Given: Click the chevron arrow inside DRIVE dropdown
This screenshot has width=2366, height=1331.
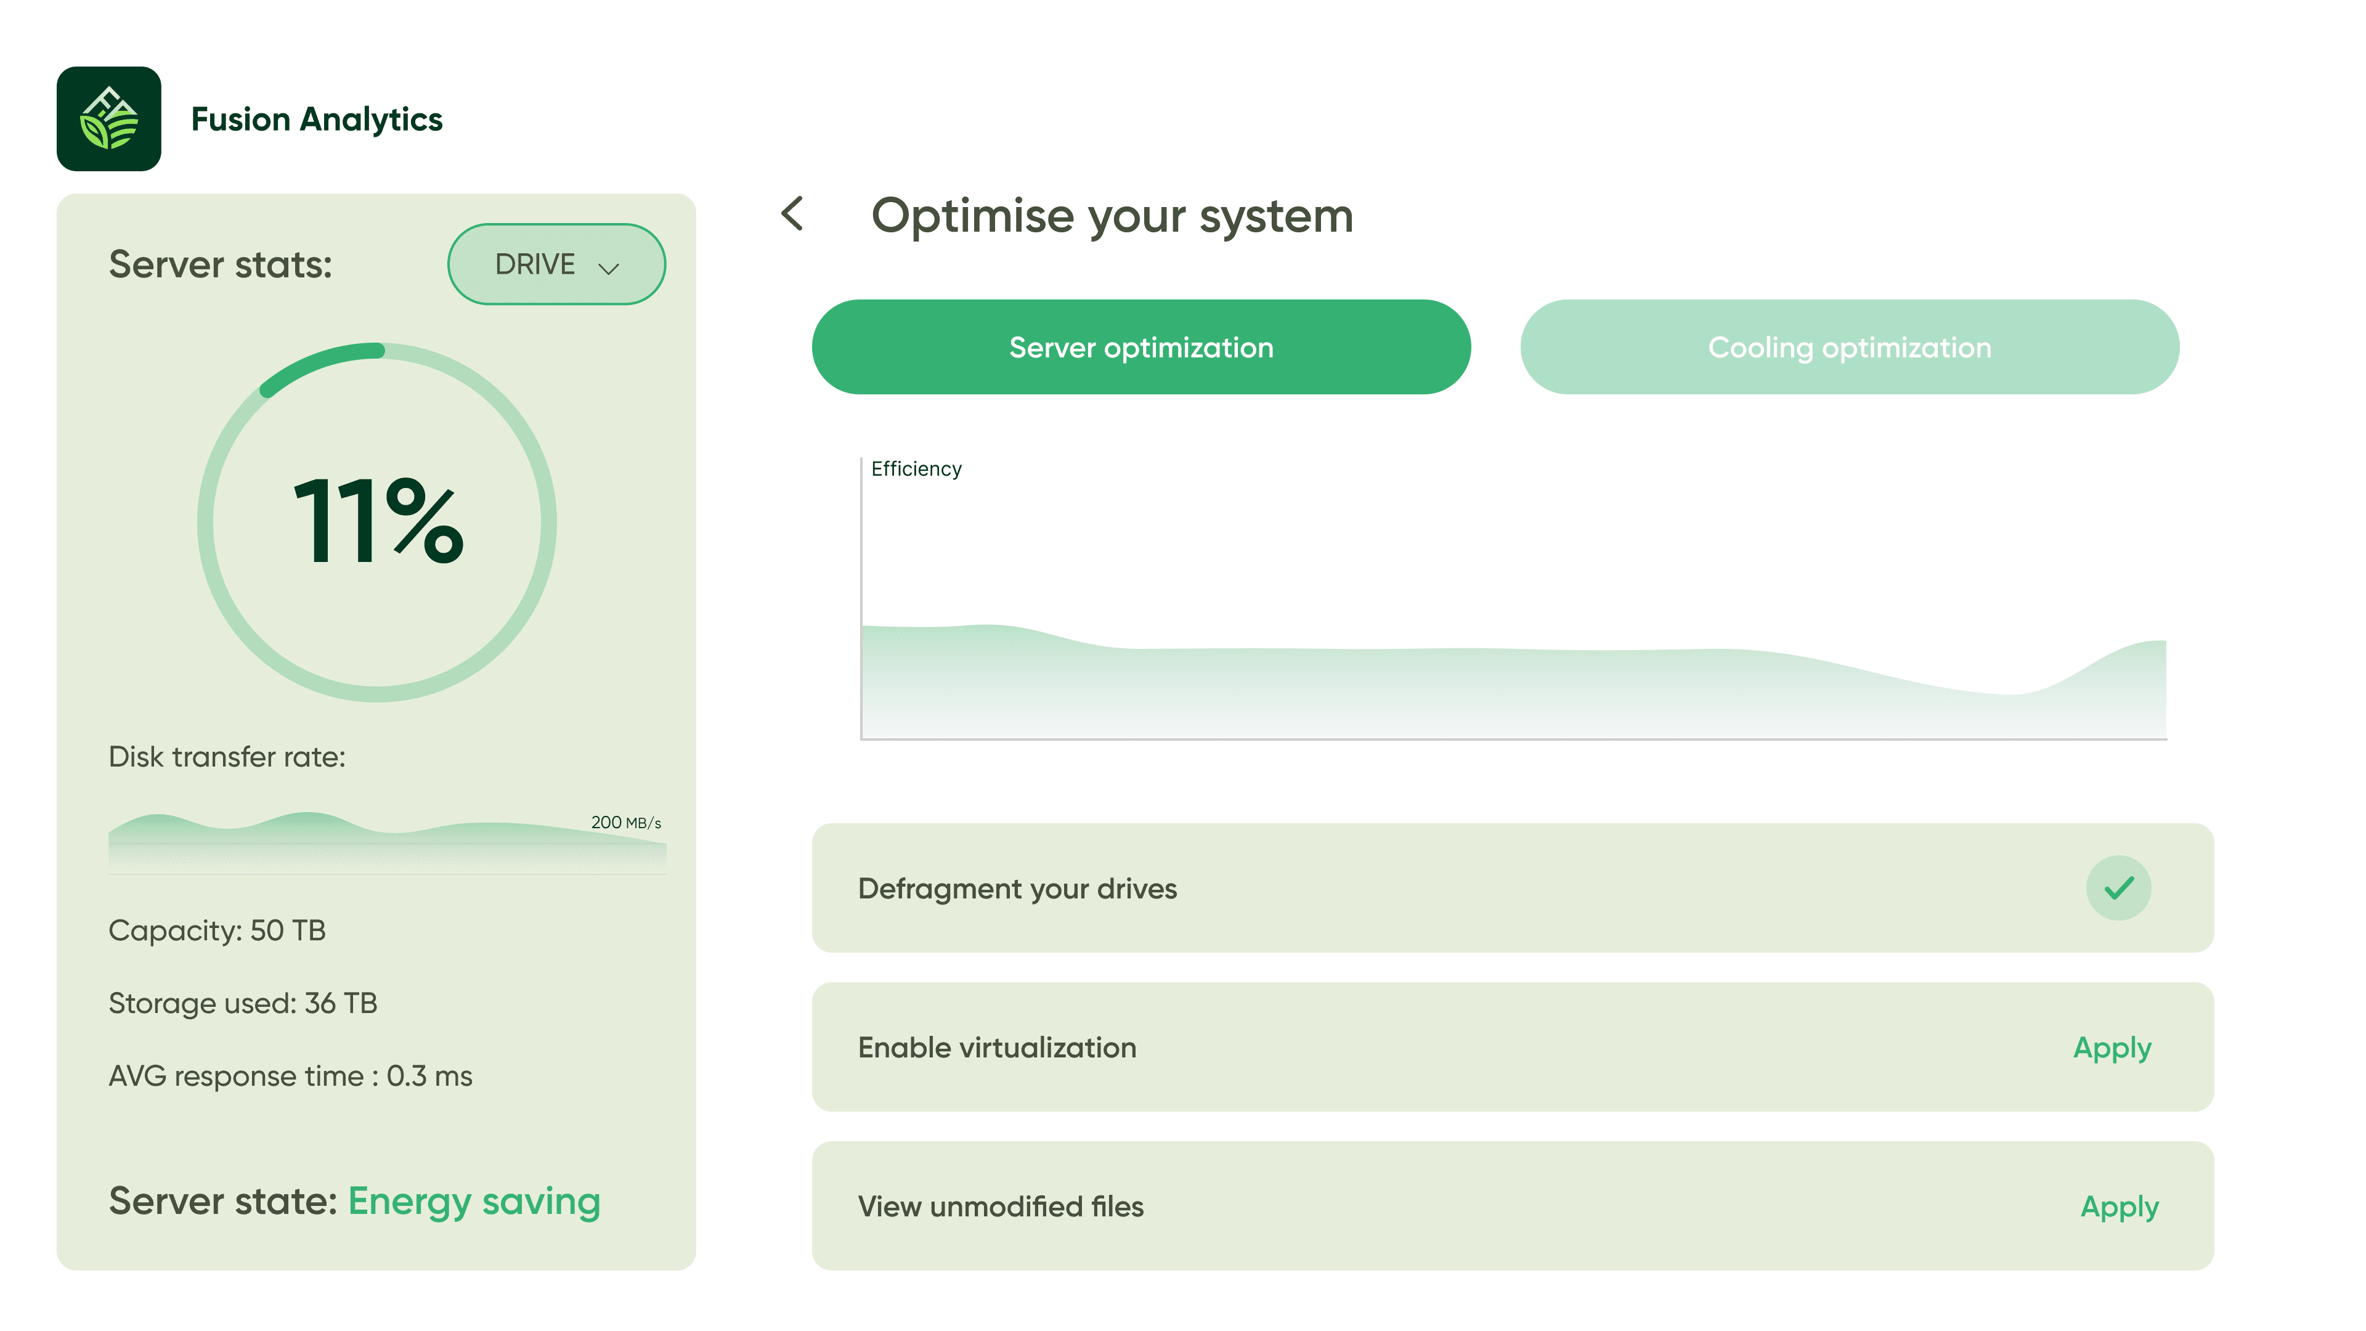Looking at the screenshot, I should pyautogui.click(x=609, y=268).
